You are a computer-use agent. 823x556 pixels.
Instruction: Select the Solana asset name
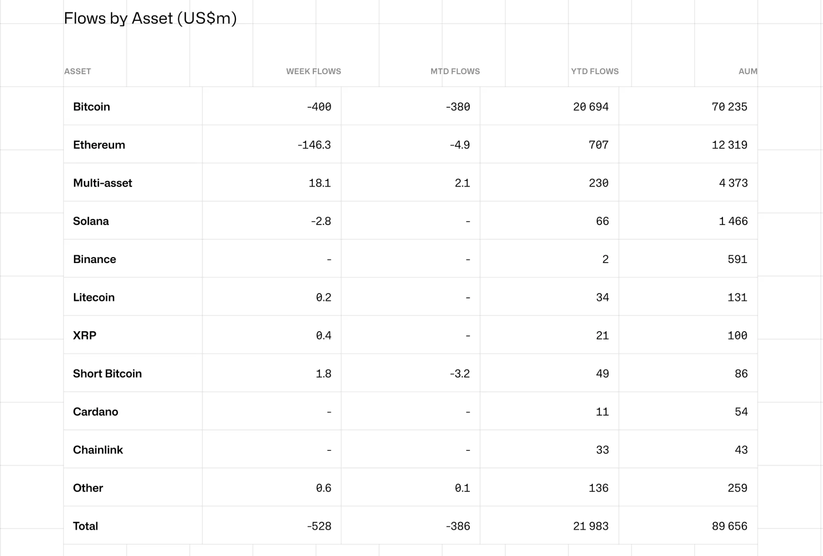point(91,221)
